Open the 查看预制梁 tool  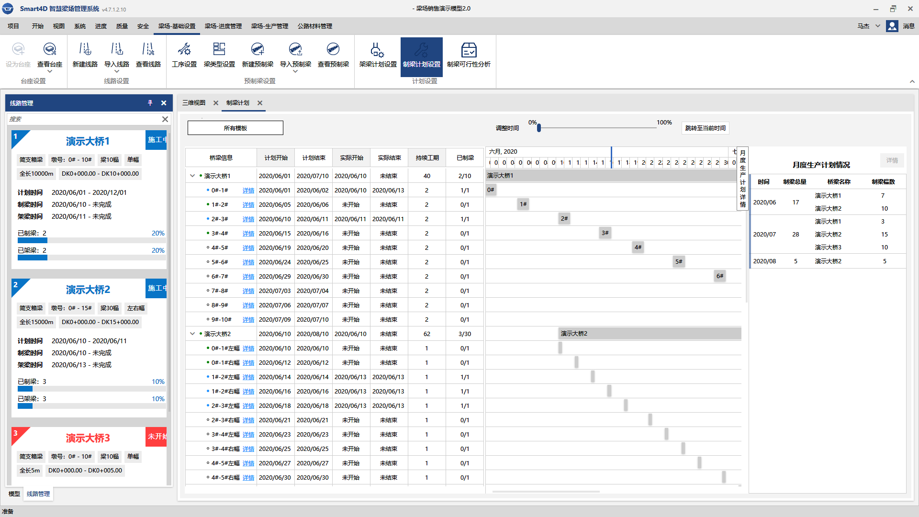[333, 55]
